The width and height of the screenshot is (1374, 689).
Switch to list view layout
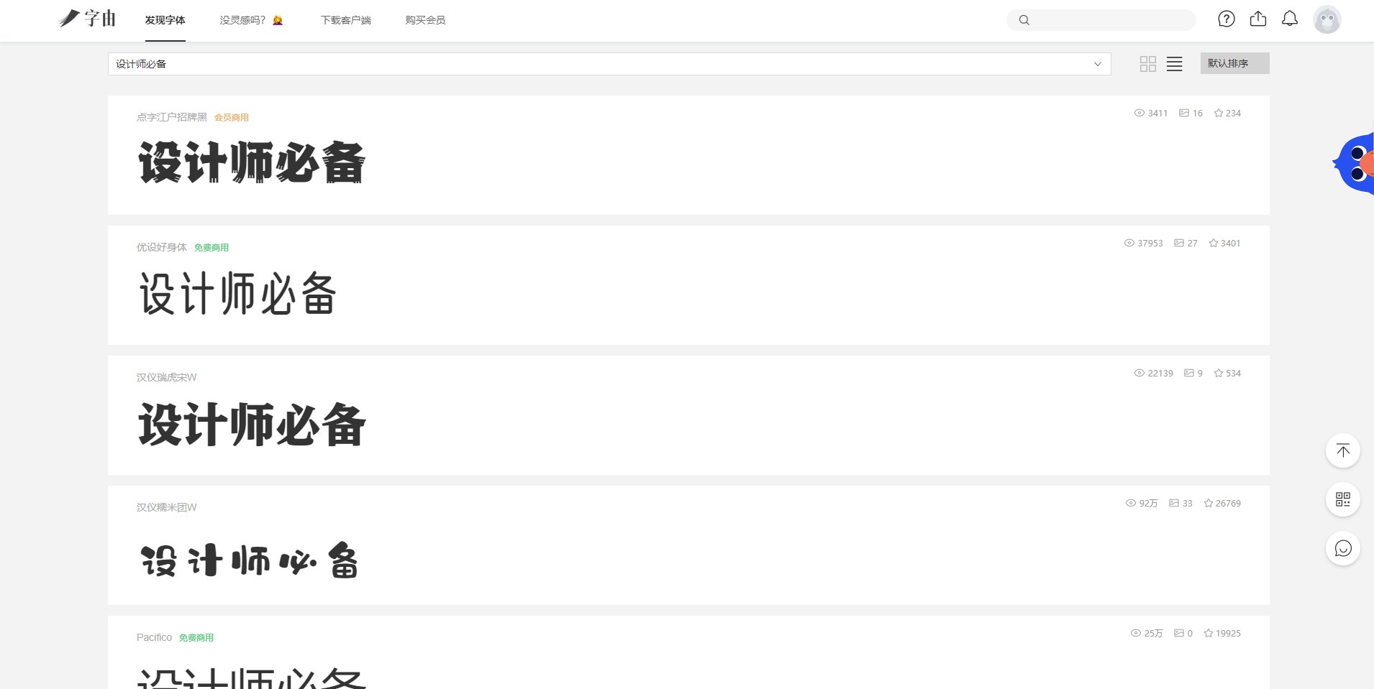[1175, 64]
